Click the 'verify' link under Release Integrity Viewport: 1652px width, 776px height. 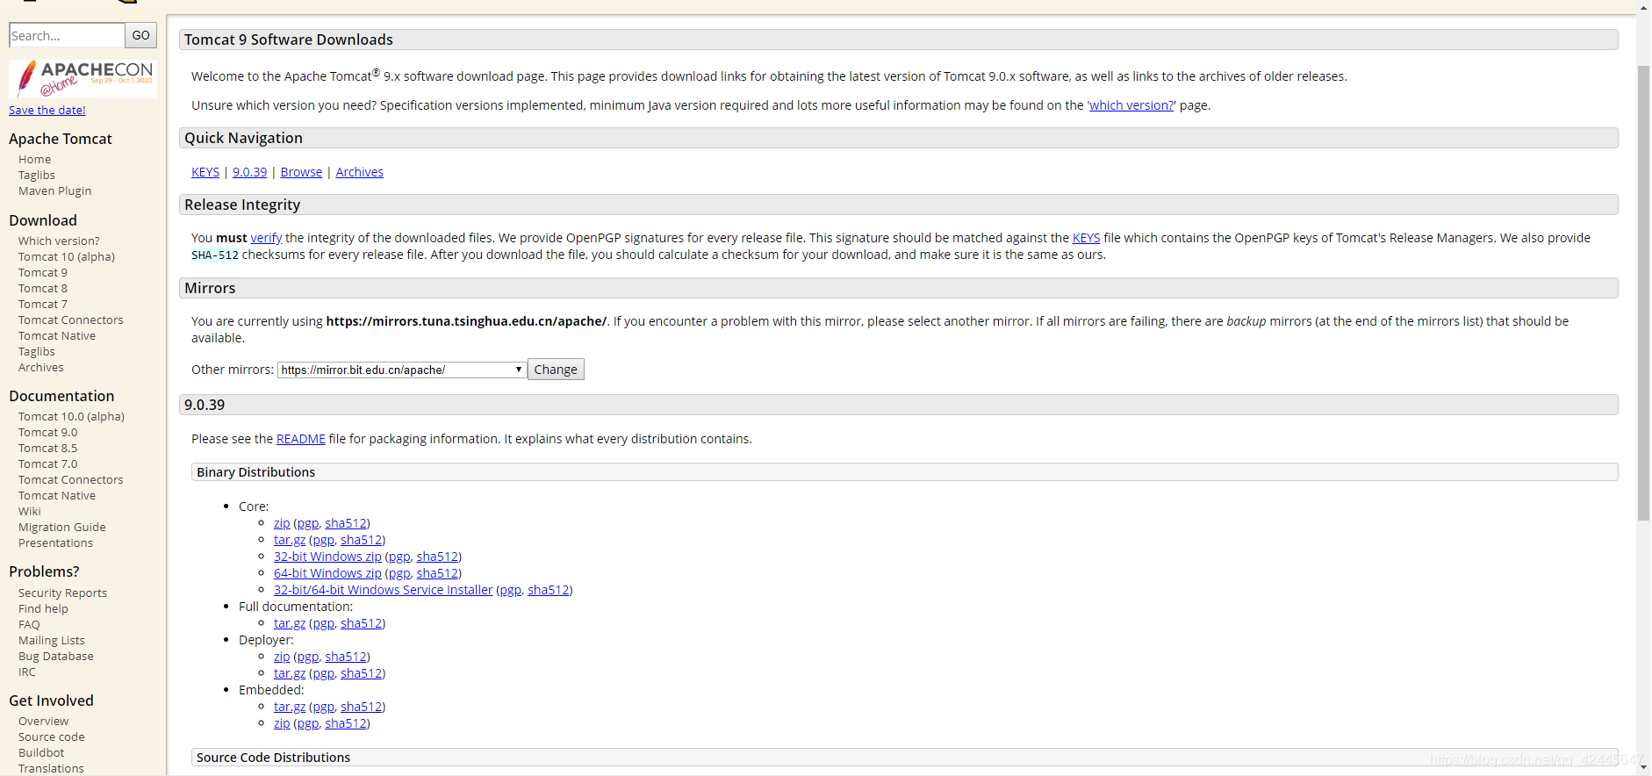[x=266, y=238]
